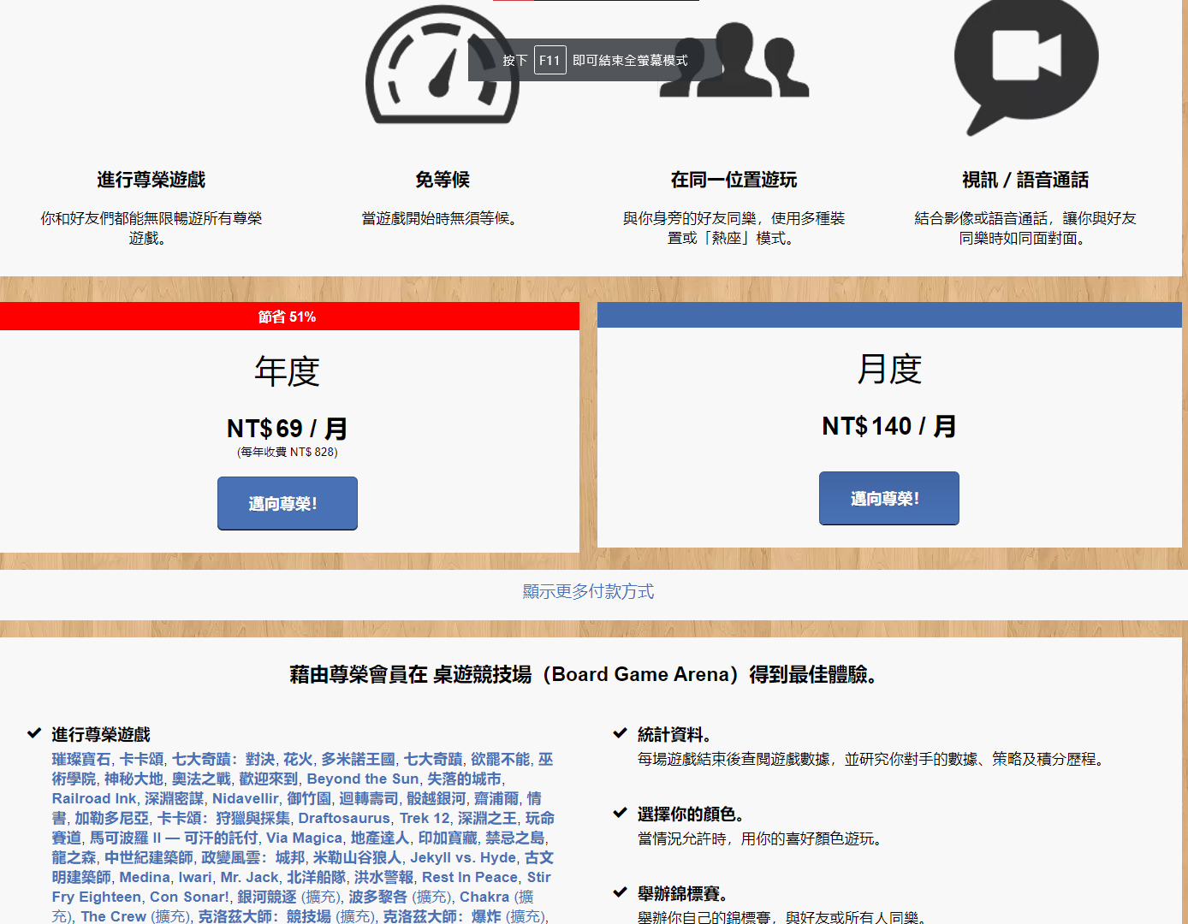This screenshot has height=924, width=1188.
Task: Open the 卡卡頌：狩獵與採集 game link
Action: 223,818
